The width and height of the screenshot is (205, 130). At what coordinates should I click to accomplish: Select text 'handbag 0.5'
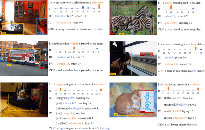click(76, 108)
